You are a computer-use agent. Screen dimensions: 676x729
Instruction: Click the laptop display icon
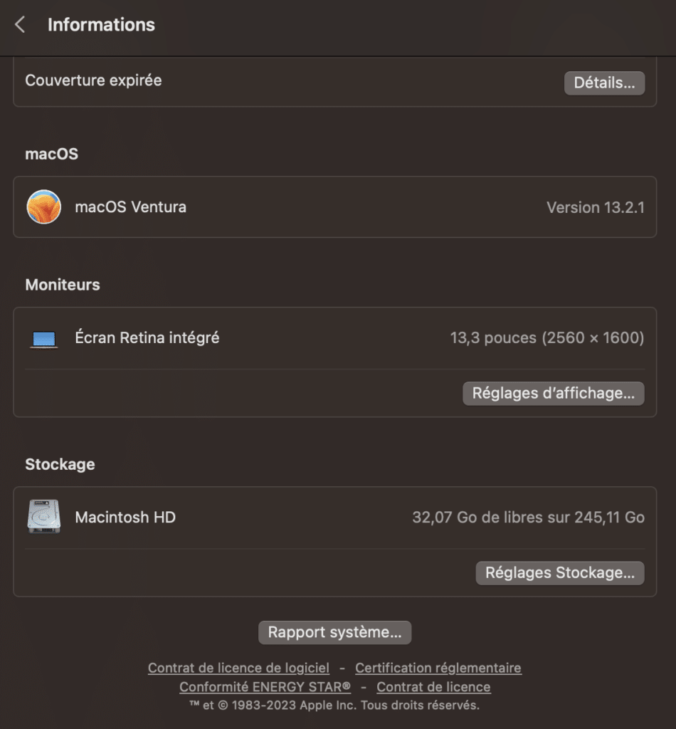pyautogui.click(x=43, y=339)
